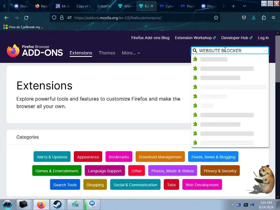The width and height of the screenshot is (280, 210).
Task: Switch to the Mr. B tab
Action: (x=63, y=6)
